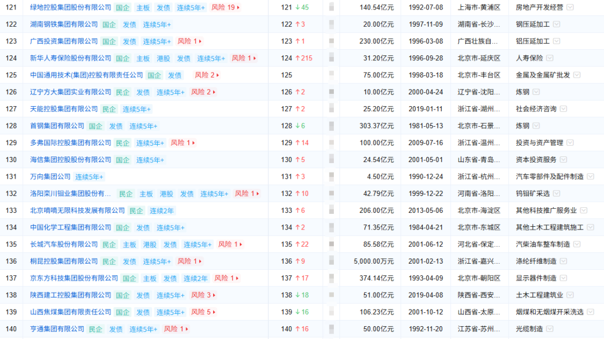Click date 1984-04-21
The height and width of the screenshot is (339, 604).
[x=426, y=227]
